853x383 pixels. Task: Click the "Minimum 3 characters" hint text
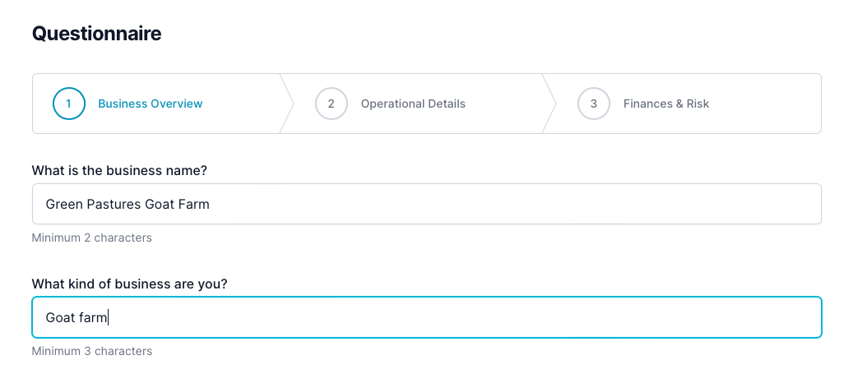91,351
